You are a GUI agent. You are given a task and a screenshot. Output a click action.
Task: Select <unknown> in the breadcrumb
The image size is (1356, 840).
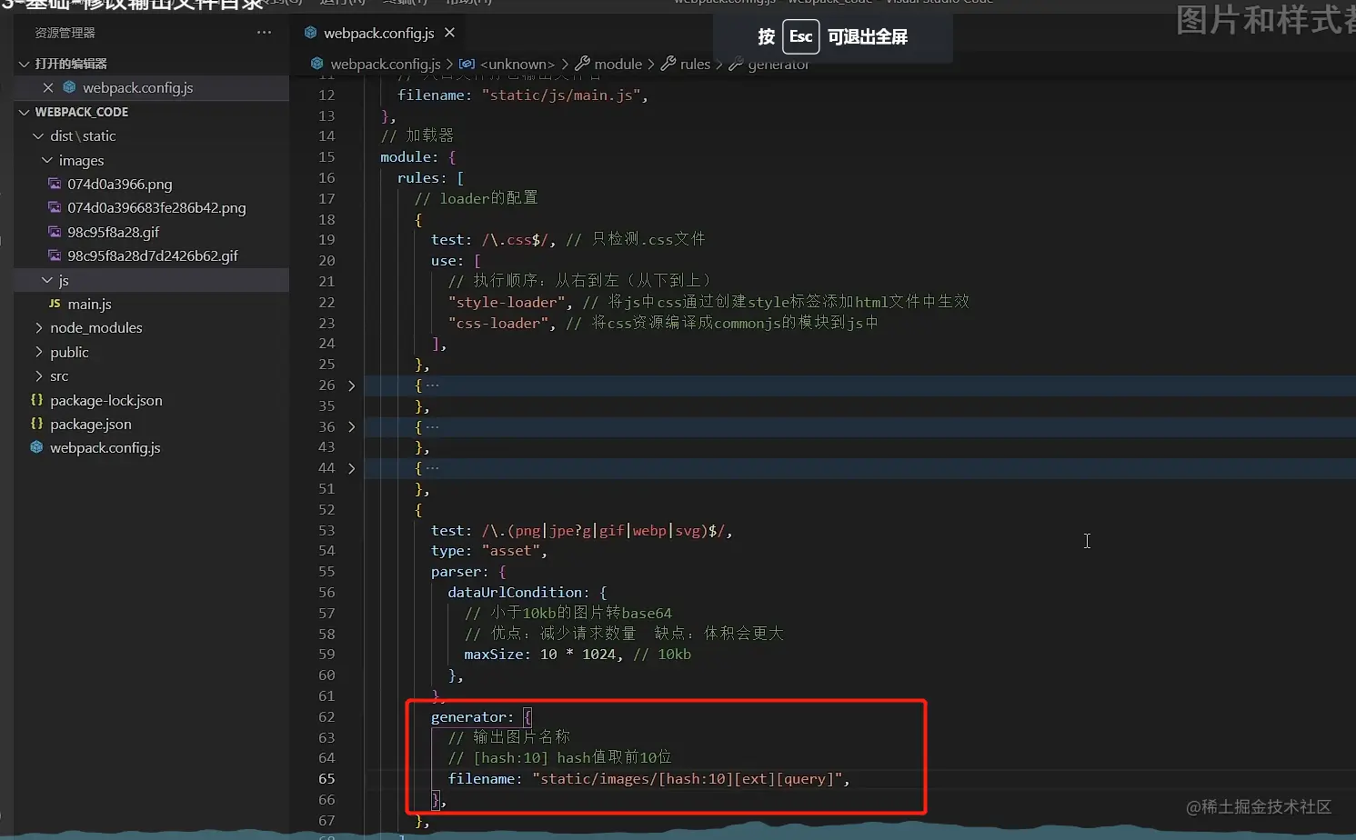click(x=517, y=64)
